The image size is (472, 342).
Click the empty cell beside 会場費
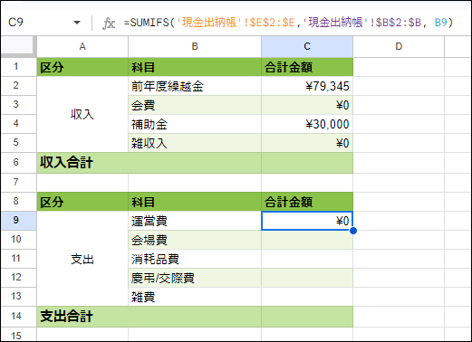(307, 240)
